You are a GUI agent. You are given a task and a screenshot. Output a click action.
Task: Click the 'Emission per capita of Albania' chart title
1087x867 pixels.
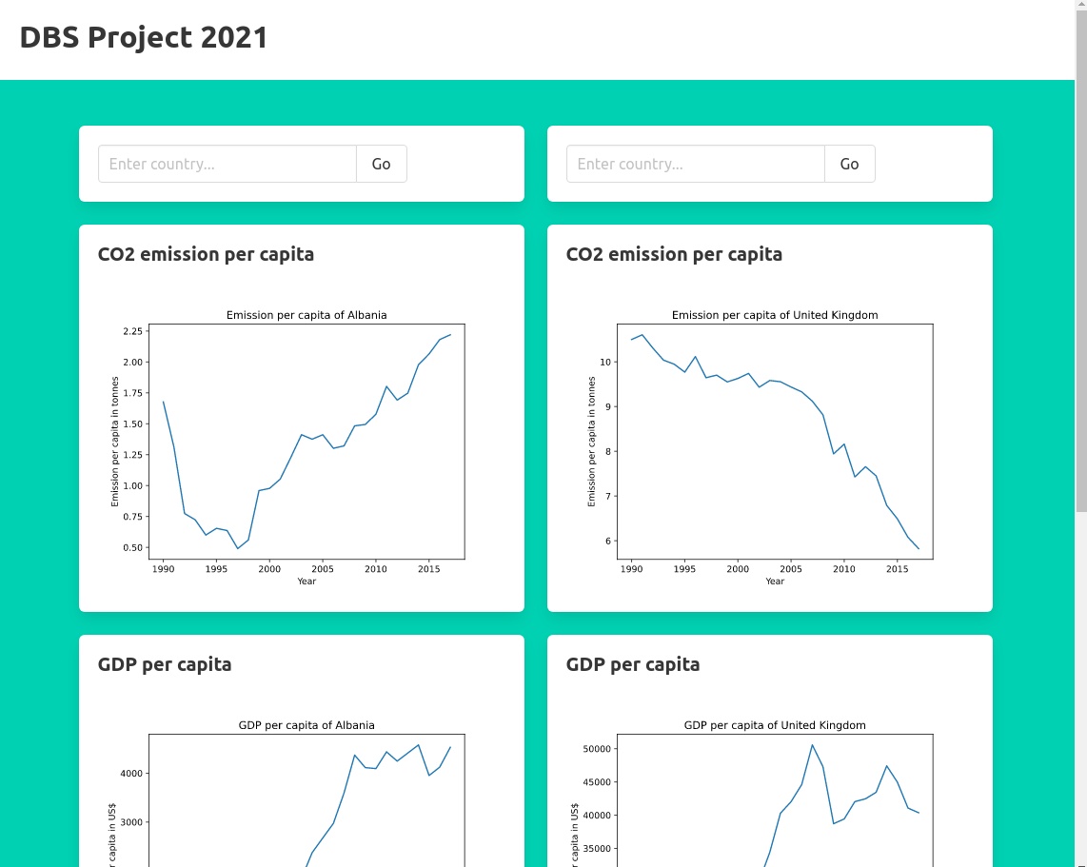pos(306,315)
